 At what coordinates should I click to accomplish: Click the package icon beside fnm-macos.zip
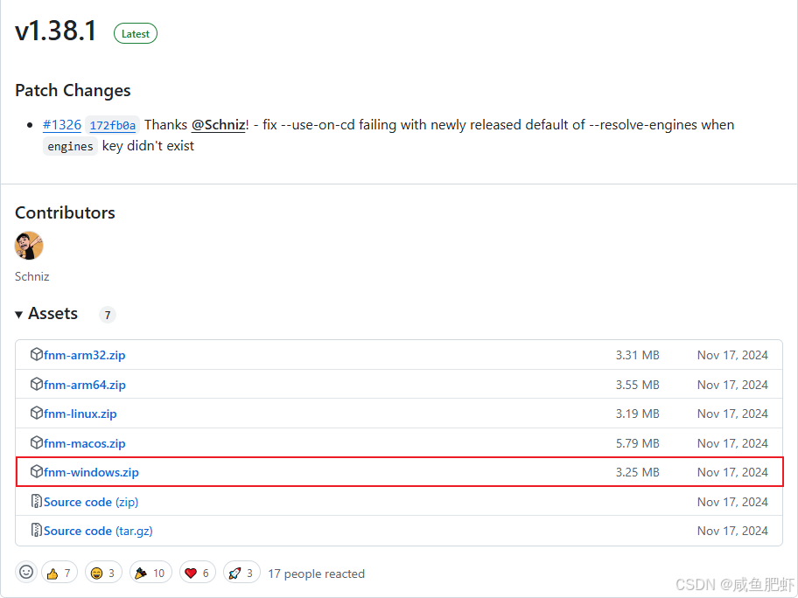36,442
